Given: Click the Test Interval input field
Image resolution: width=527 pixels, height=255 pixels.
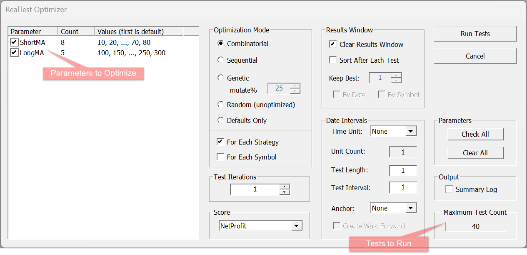Looking at the screenshot, I should [403, 187].
